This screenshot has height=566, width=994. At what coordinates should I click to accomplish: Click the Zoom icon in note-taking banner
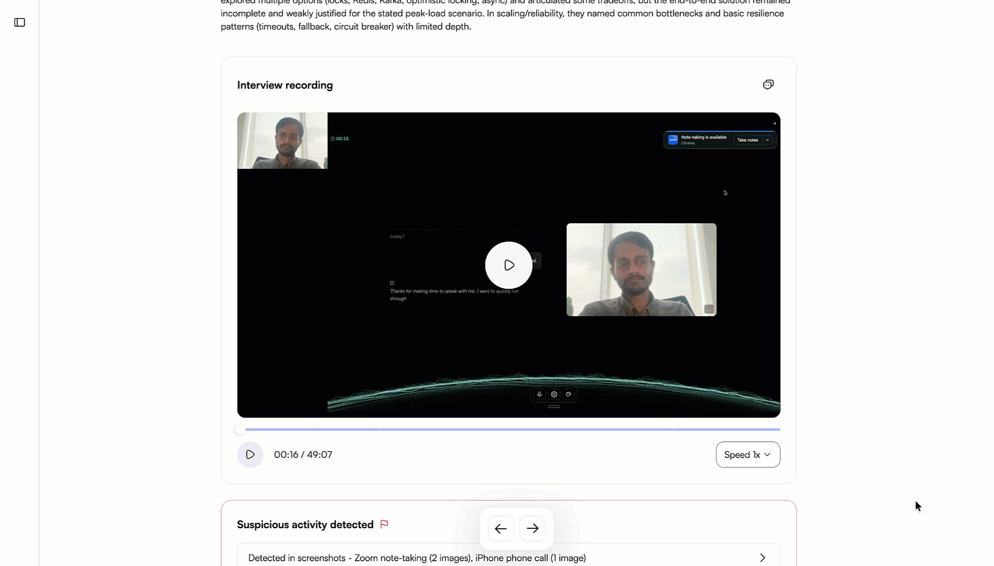[673, 140]
